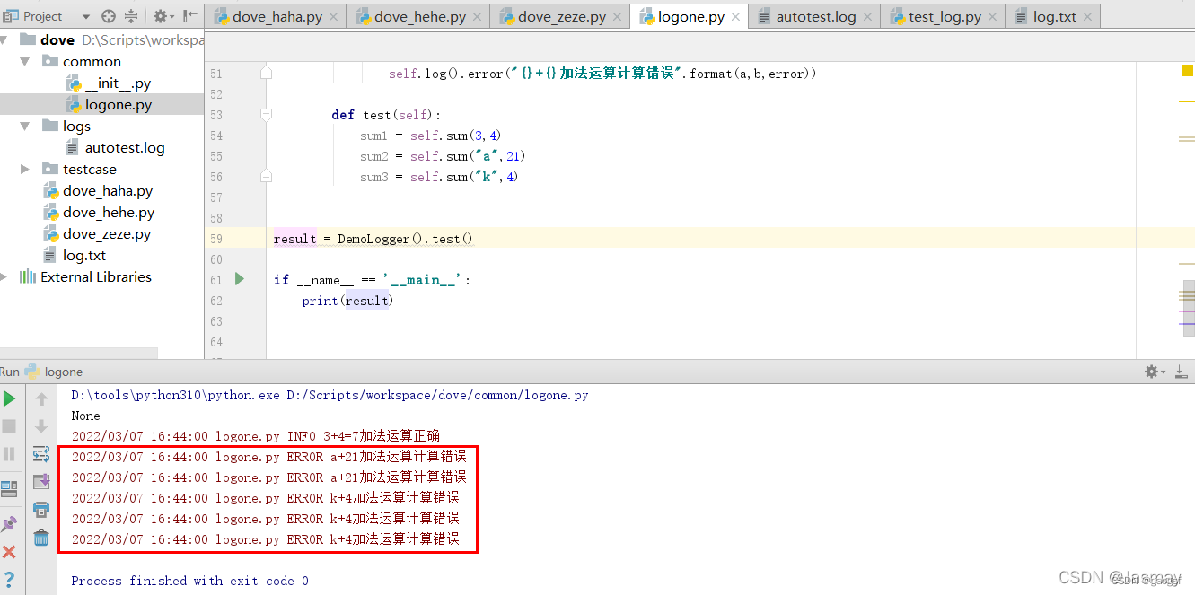Close the test_log.py tab
Image resolution: width=1195 pixels, height=595 pixels.
993,17
